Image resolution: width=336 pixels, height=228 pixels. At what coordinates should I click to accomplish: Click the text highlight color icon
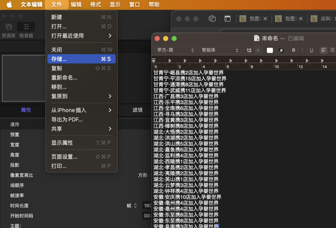click(281, 50)
